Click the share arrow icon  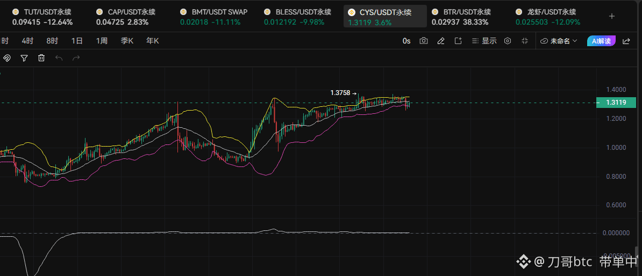point(626,41)
